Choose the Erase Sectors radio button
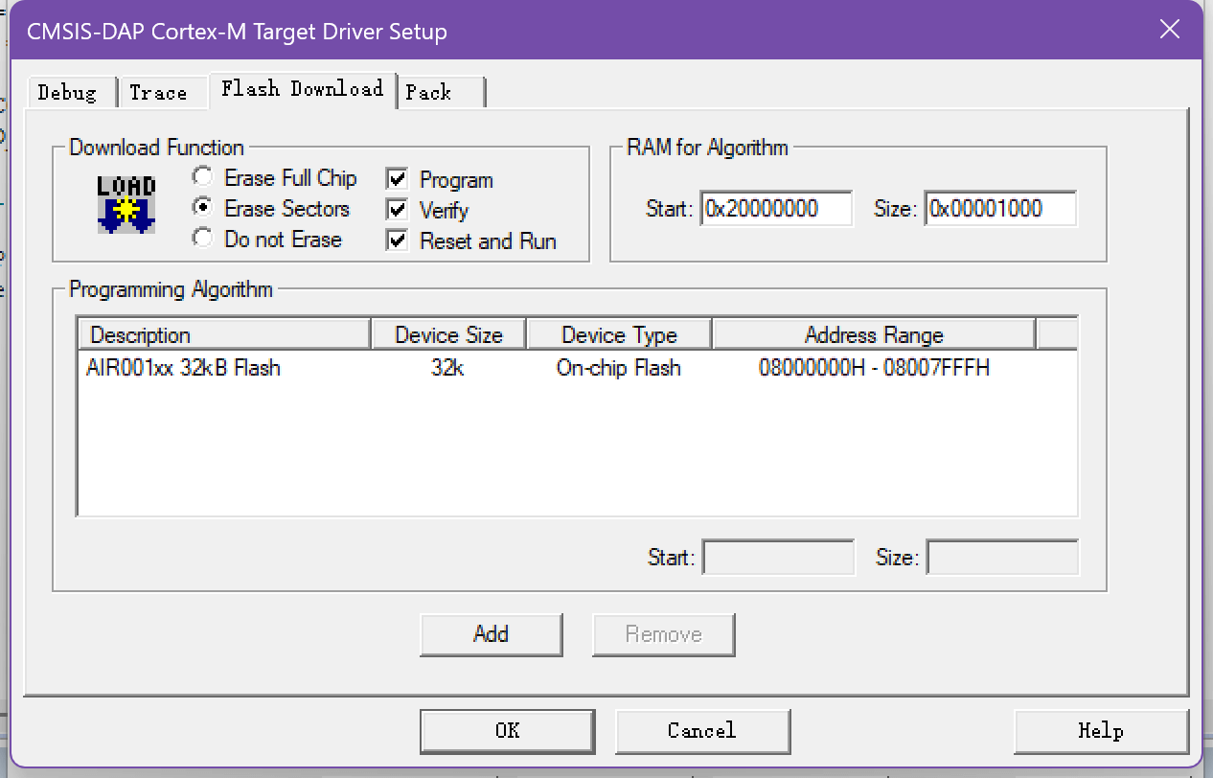 coord(202,209)
